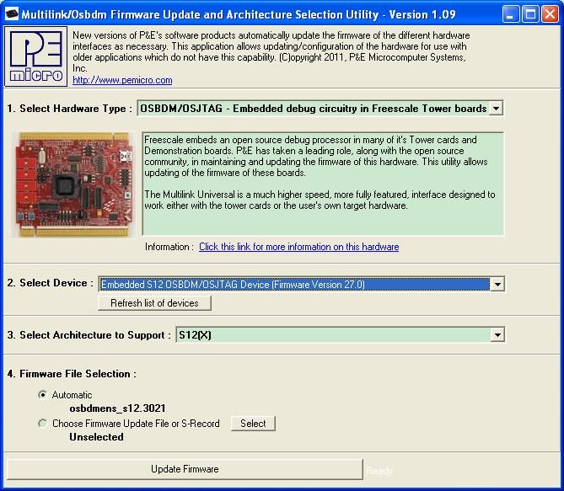This screenshot has width=564, height=491.
Task: Close the Firmware Update utility window
Action: click(x=550, y=14)
